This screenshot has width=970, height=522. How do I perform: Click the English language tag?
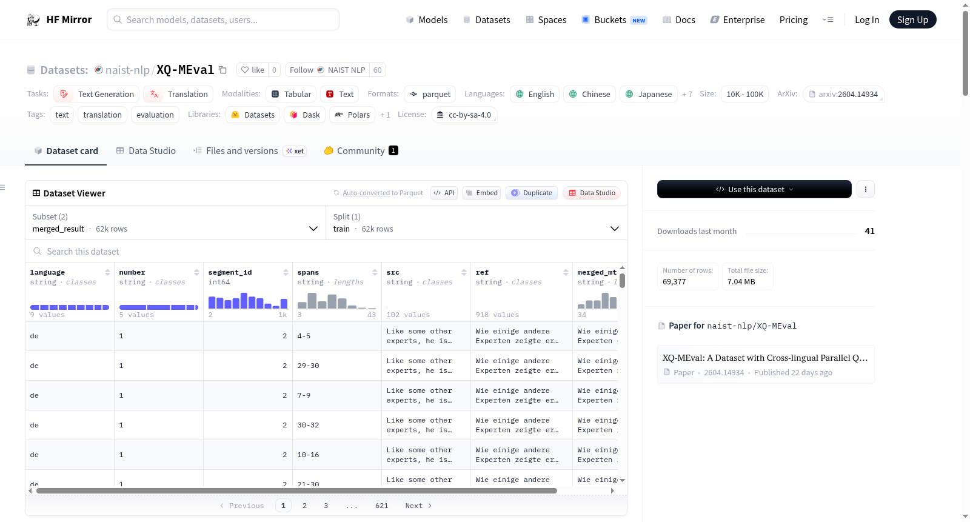pos(535,94)
